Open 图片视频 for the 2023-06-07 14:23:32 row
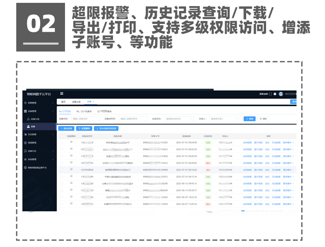This screenshot has width=325, height=247. 258,197
